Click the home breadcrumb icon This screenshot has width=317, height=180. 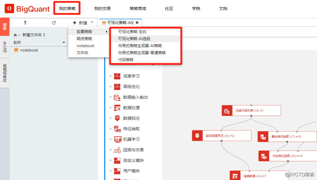(x=15, y=35)
